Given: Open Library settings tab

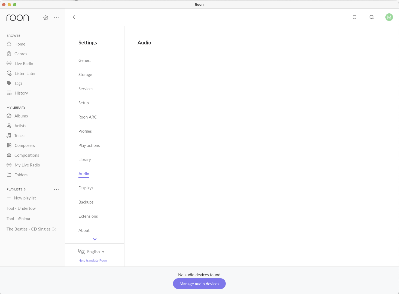Looking at the screenshot, I should click(85, 160).
